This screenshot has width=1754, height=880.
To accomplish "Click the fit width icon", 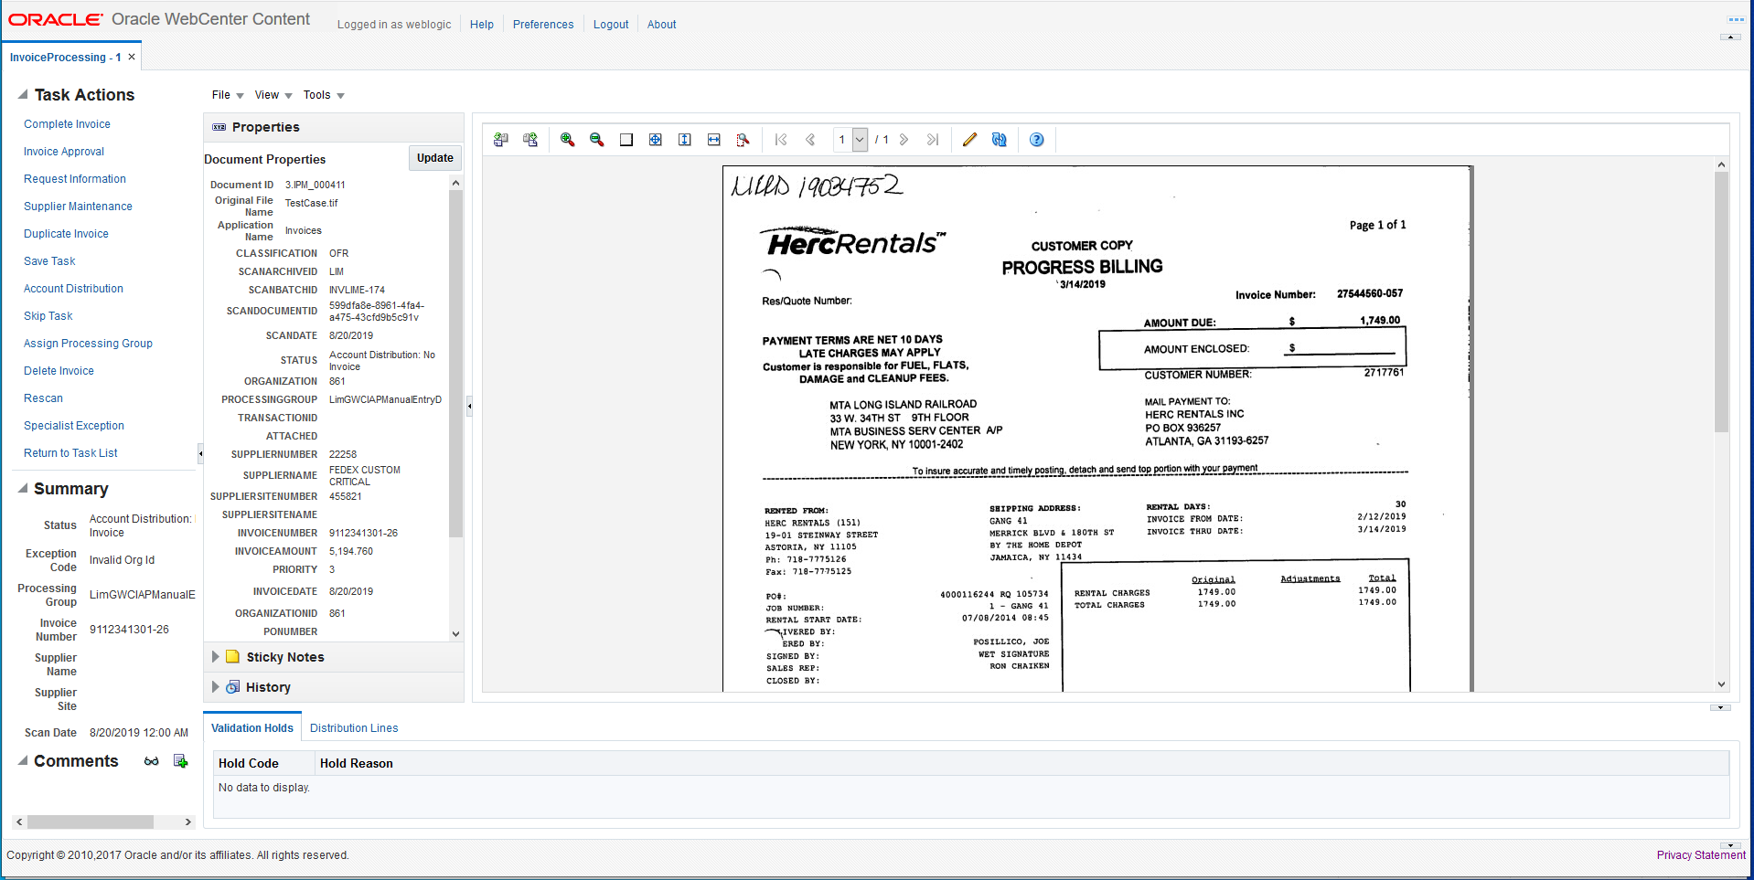I will tap(713, 140).
